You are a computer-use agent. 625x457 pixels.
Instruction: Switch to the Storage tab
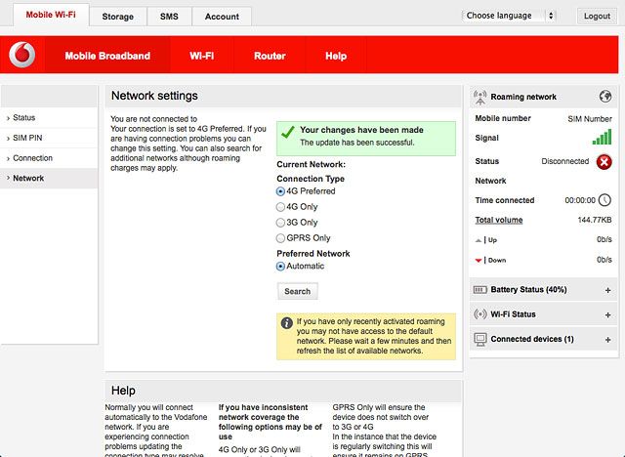click(x=118, y=17)
